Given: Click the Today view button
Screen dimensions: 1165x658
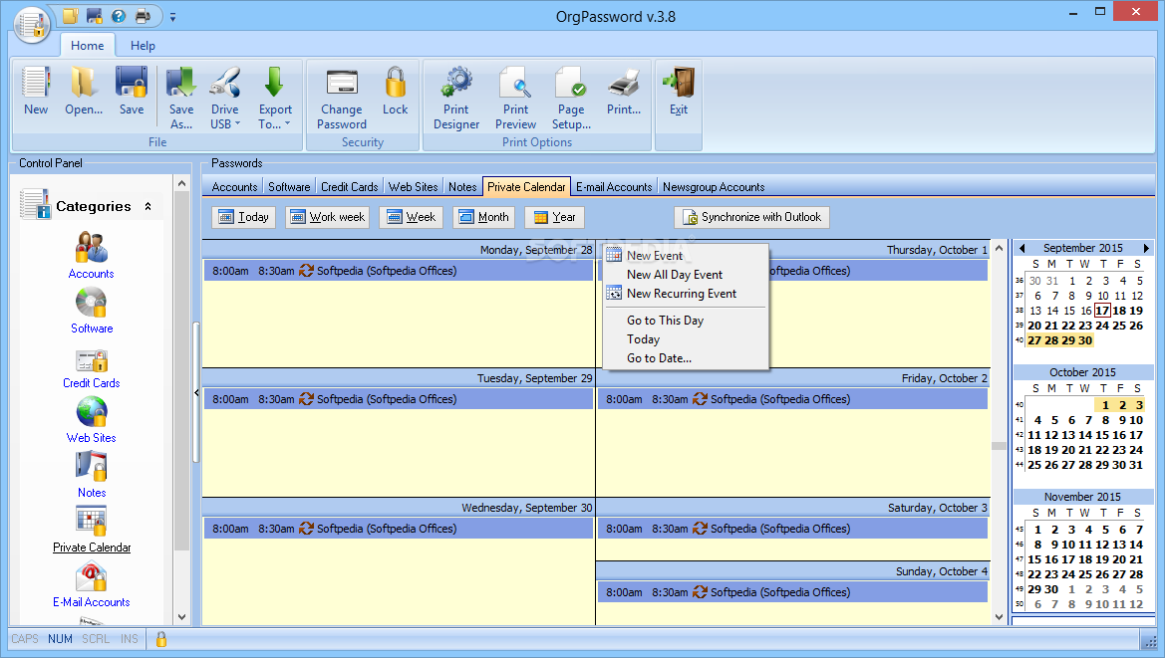Looking at the screenshot, I should (244, 217).
